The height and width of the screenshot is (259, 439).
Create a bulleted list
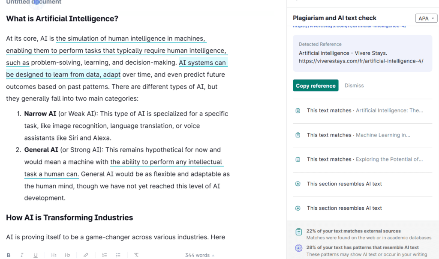coord(118,255)
